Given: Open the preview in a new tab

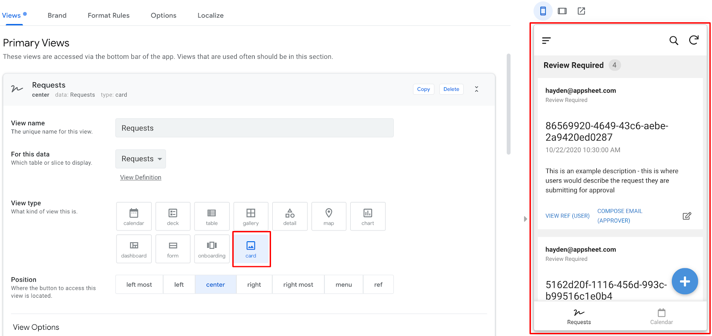Looking at the screenshot, I should 581,11.
